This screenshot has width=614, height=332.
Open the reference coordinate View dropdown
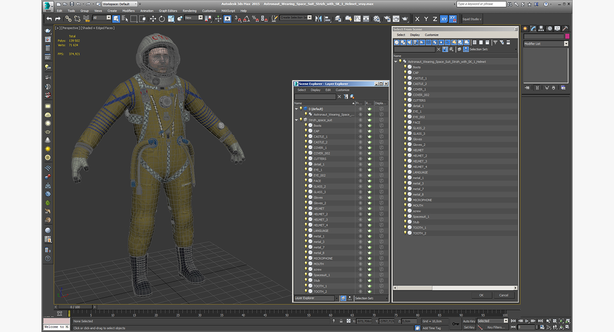click(193, 18)
